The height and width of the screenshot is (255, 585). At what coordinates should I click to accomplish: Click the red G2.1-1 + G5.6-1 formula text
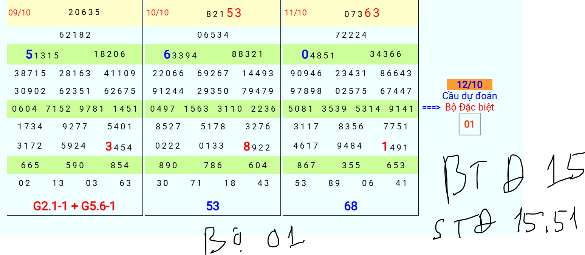pyautogui.click(x=74, y=206)
